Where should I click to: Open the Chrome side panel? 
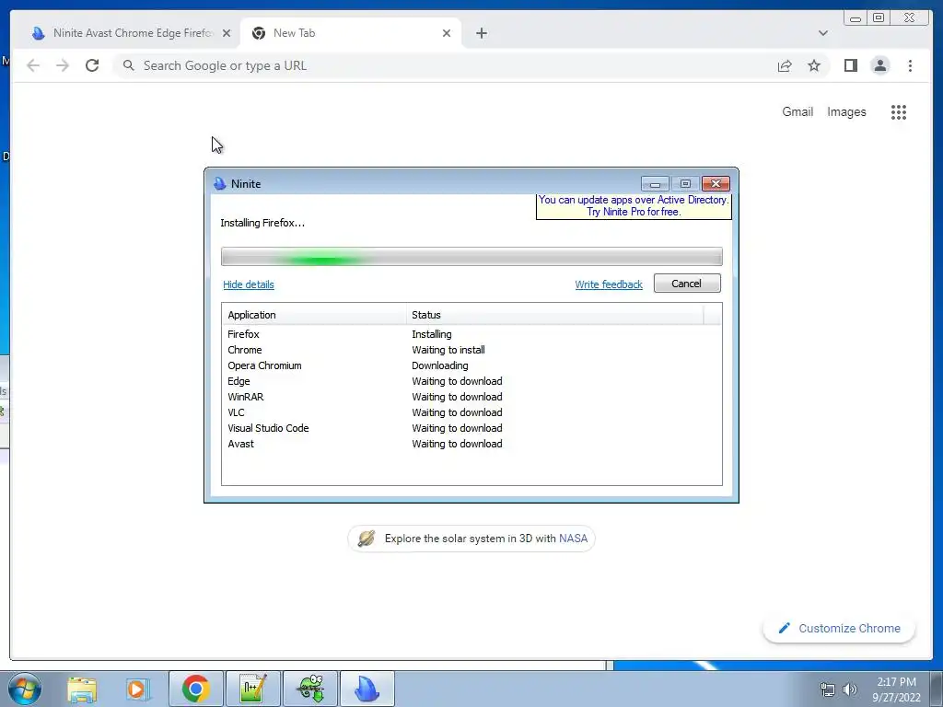(x=850, y=65)
